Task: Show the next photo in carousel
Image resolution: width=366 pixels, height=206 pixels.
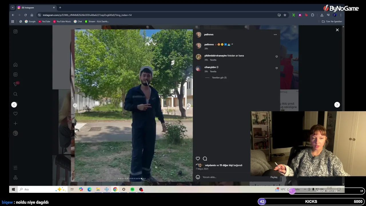Action: [x=188, y=105]
